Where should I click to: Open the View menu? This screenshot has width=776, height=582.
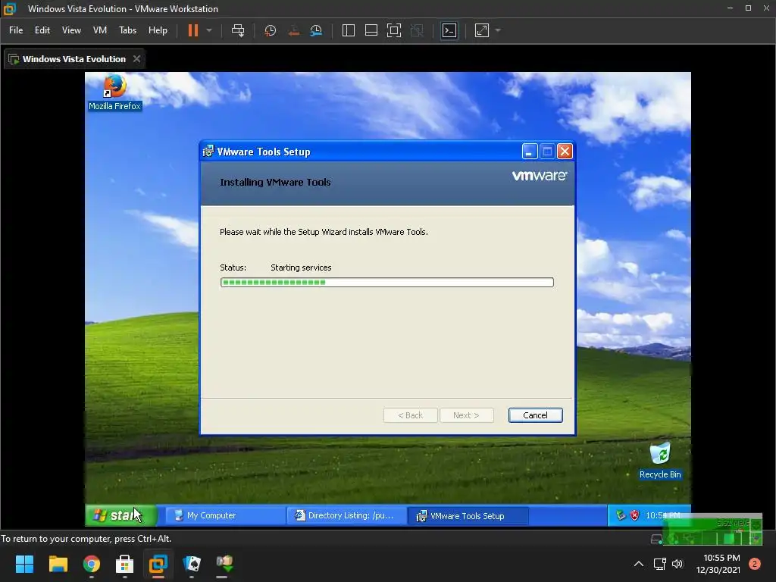click(71, 30)
